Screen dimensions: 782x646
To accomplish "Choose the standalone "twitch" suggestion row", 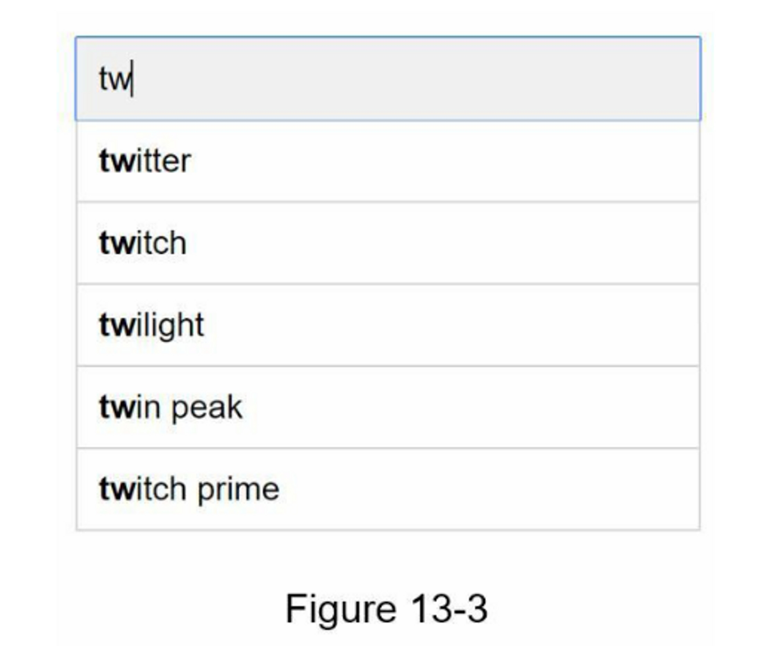I will coord(143,243).
